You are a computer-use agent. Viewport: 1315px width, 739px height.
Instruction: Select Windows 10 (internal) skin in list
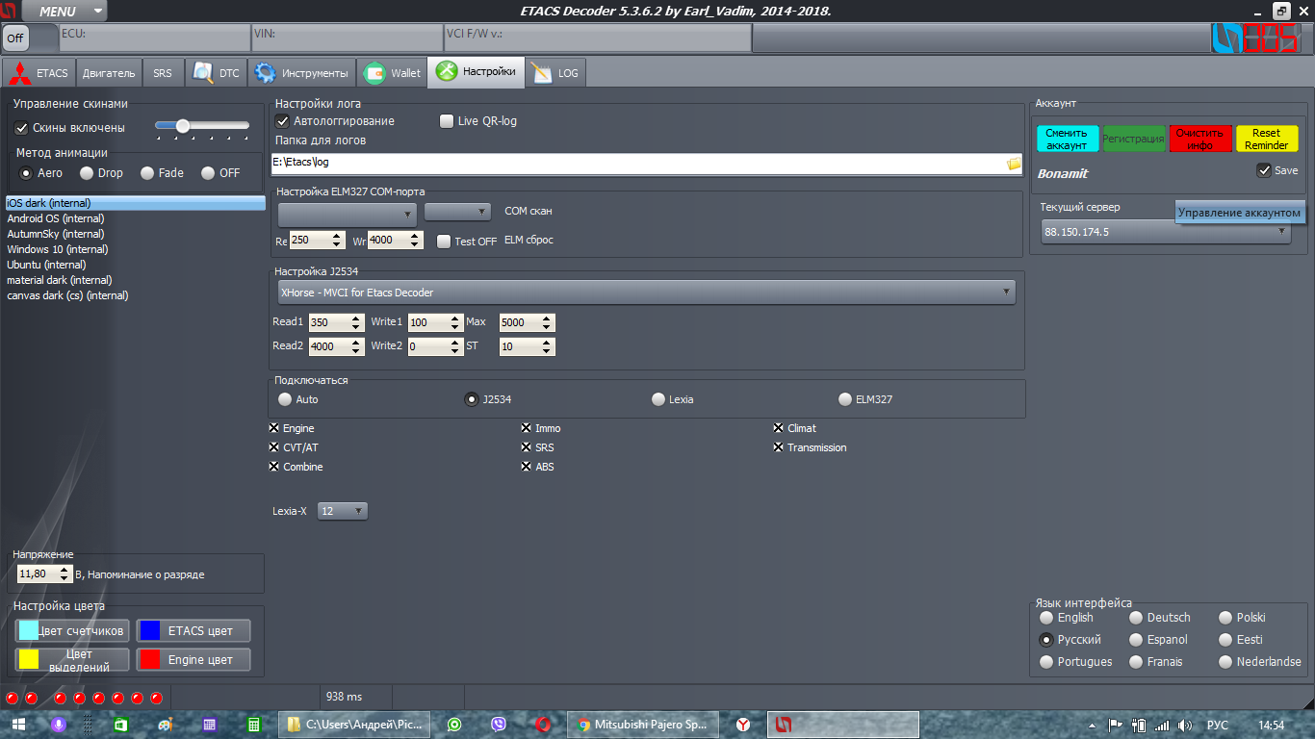[58, 249]
